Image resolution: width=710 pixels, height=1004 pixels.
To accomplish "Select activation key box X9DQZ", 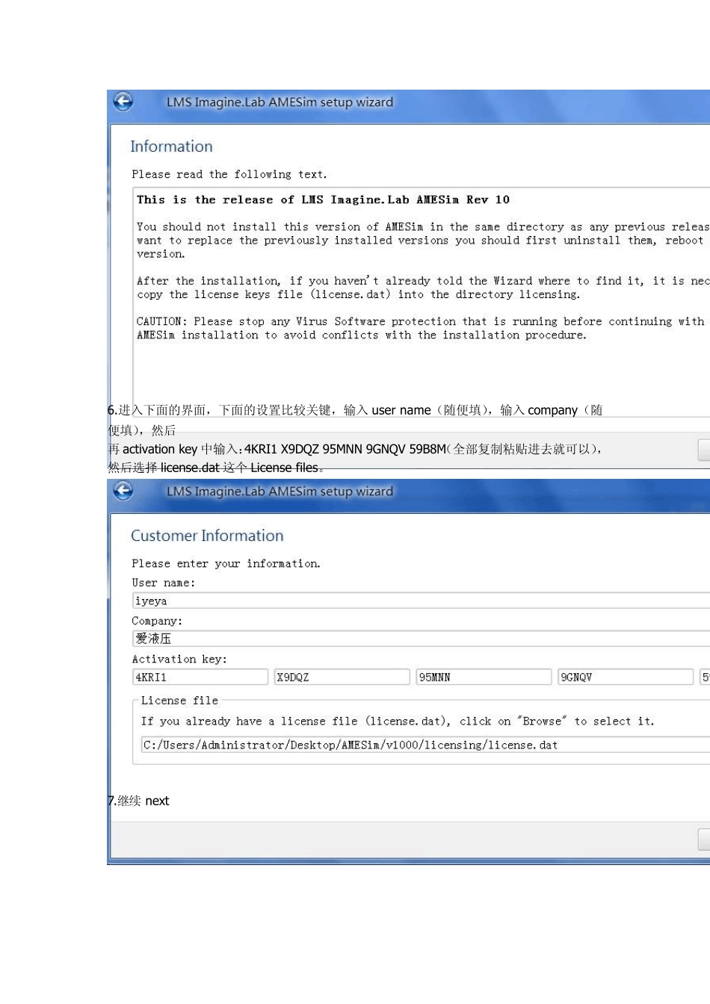I will tap(342, 677).
